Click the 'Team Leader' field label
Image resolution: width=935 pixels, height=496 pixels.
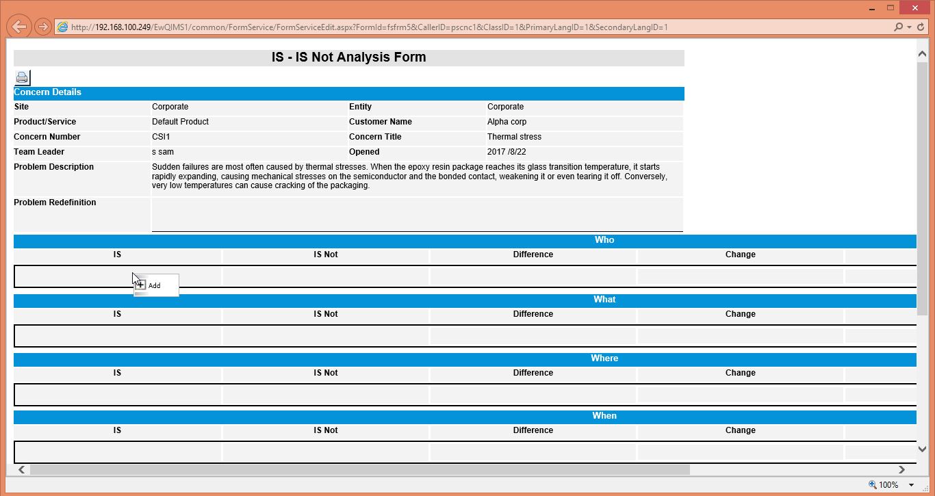coord(39,152)
